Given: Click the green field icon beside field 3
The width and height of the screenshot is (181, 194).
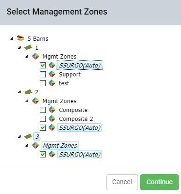Looking at the screenshot, I should coord(28,136).
